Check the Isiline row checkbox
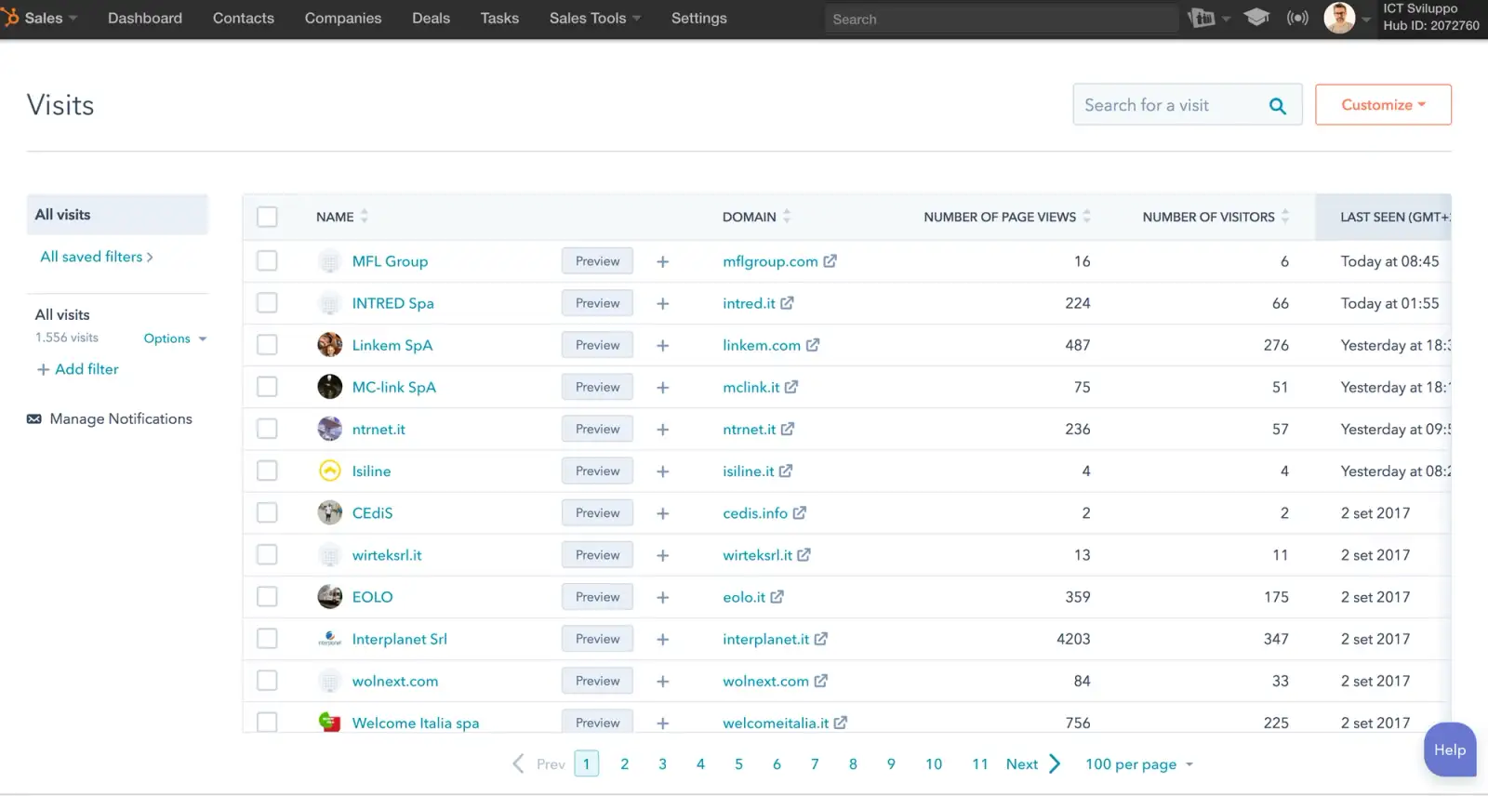The image size is (1488, 796). 267,471
